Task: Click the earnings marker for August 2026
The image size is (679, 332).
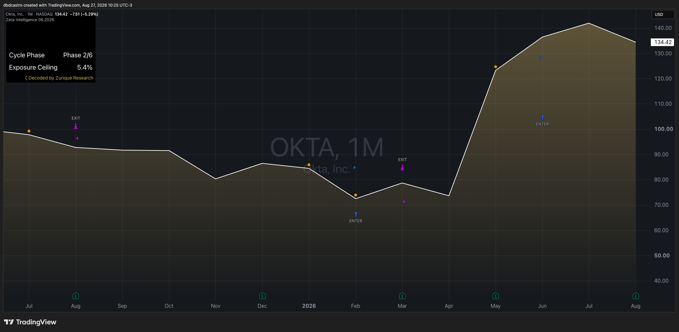Action: (x=636, y=296)
